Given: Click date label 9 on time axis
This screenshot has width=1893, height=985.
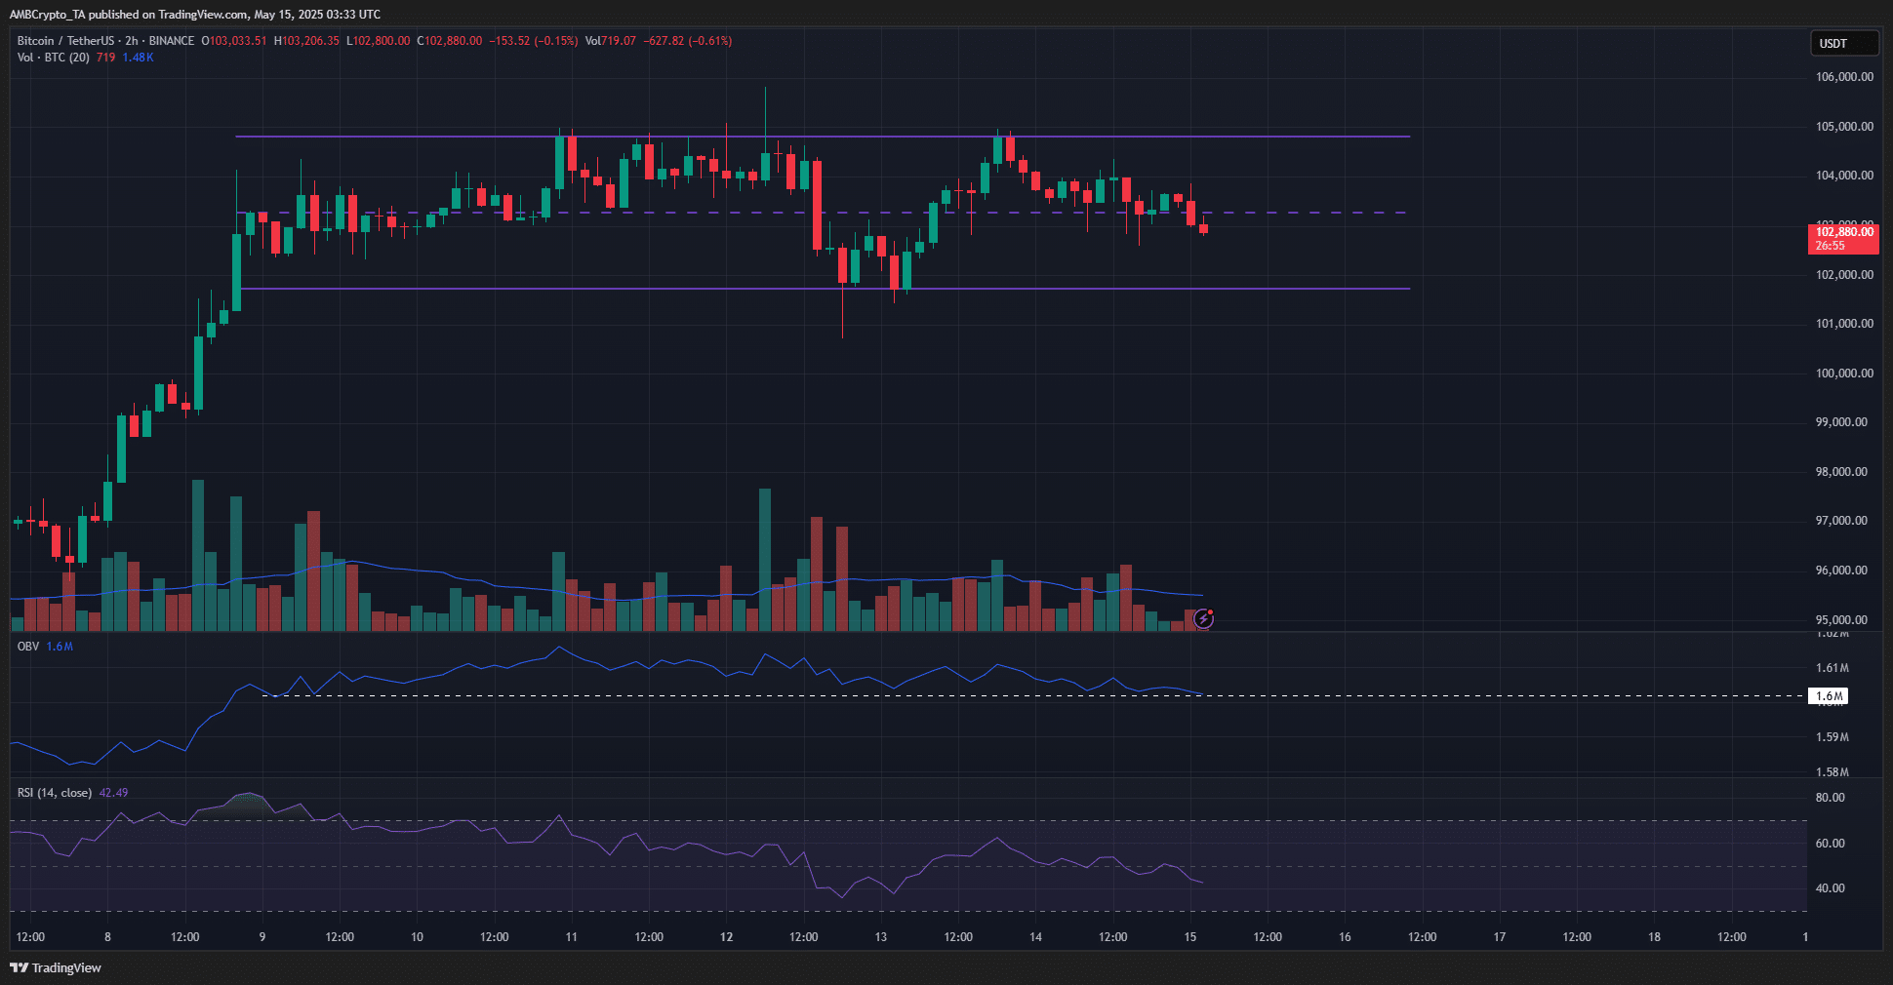Looking at the screenshot, I should [x=262, y=937].
